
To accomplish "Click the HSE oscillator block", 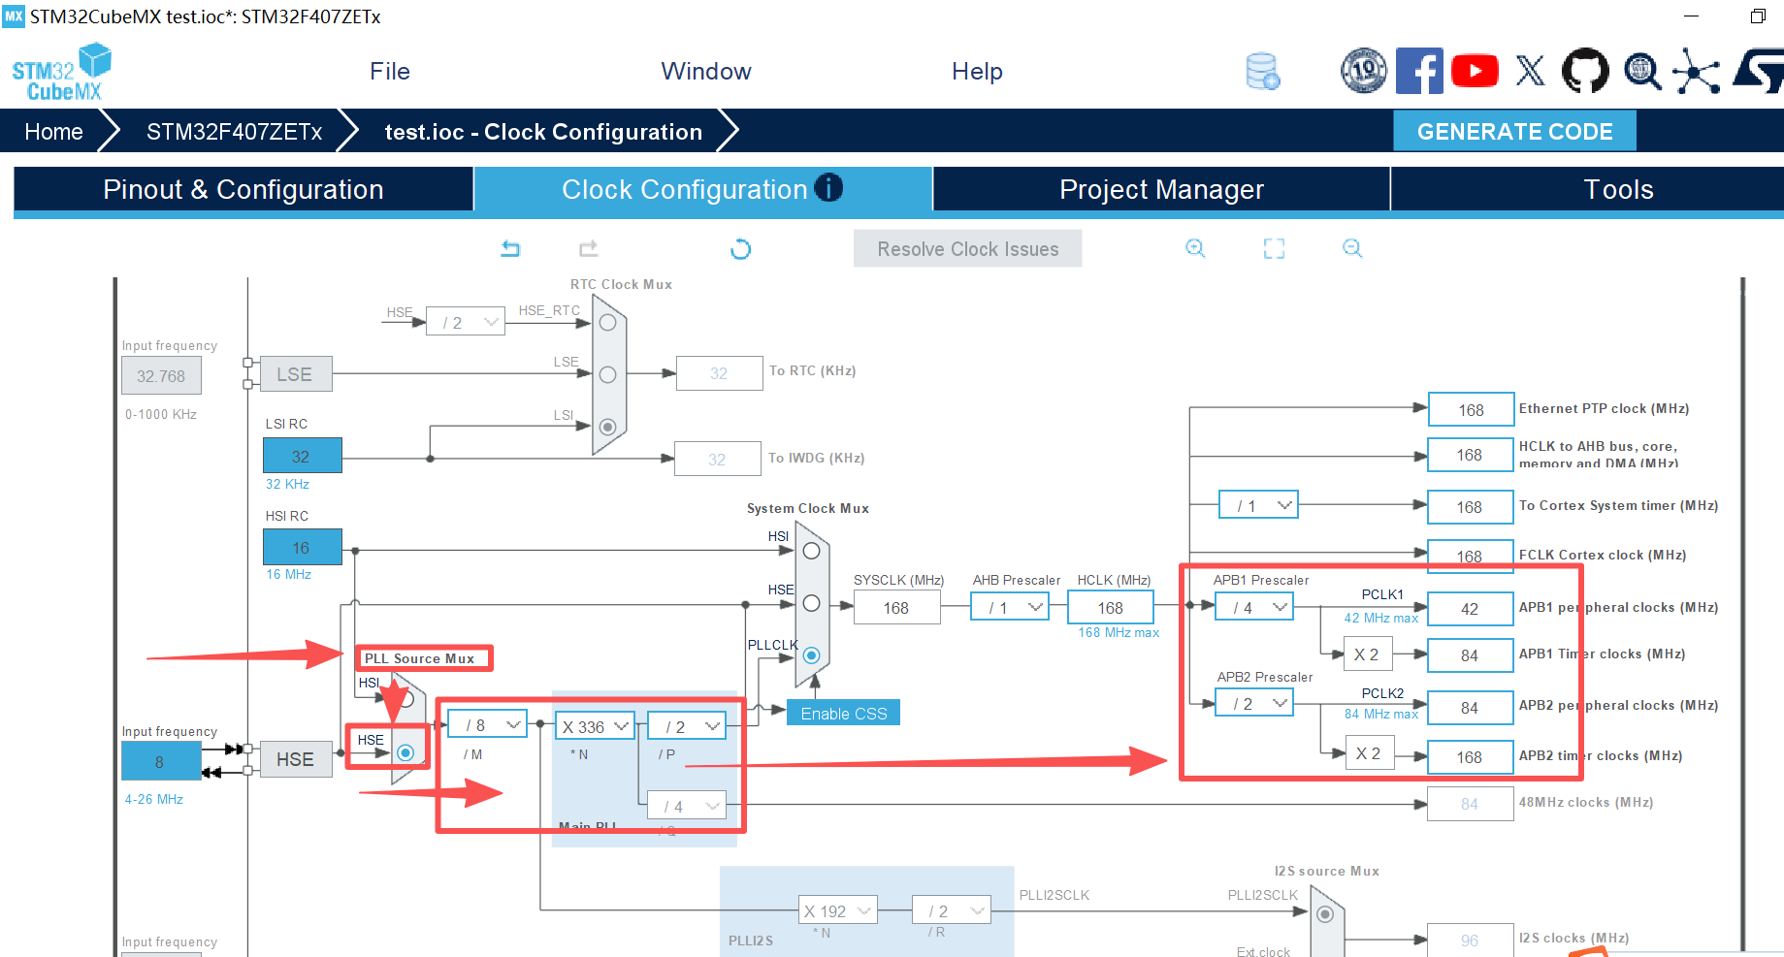I will point(295,759).
